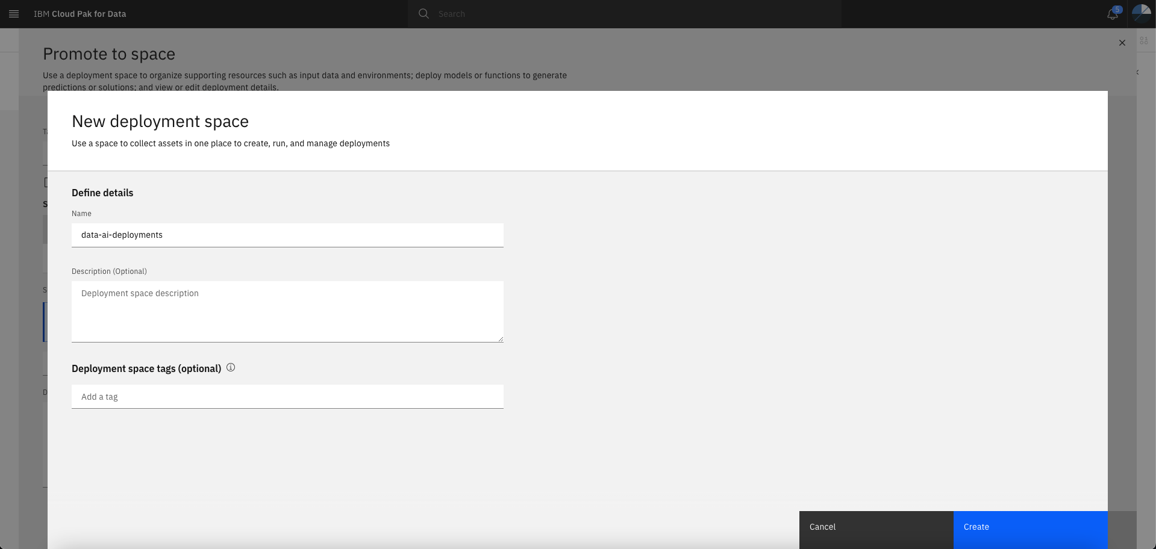Click the Promote to space heading

109,54
